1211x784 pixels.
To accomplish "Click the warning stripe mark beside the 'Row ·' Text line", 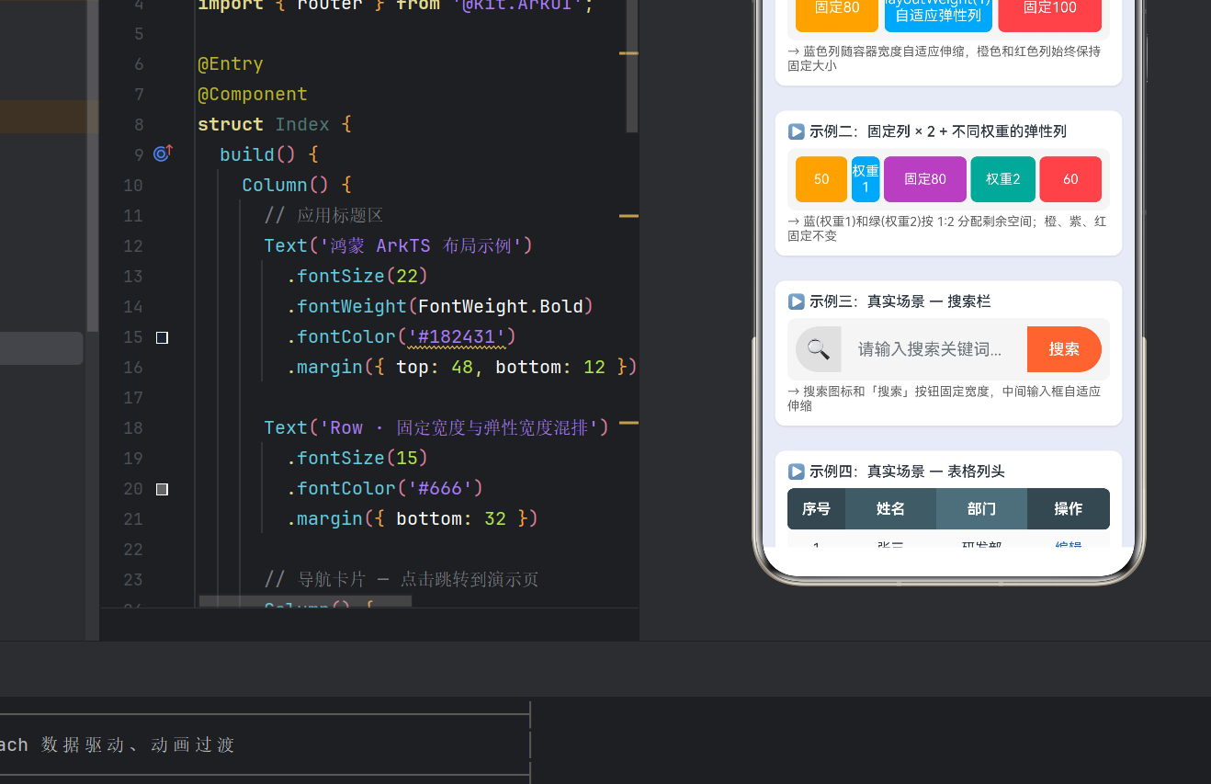I will [628, 424].
